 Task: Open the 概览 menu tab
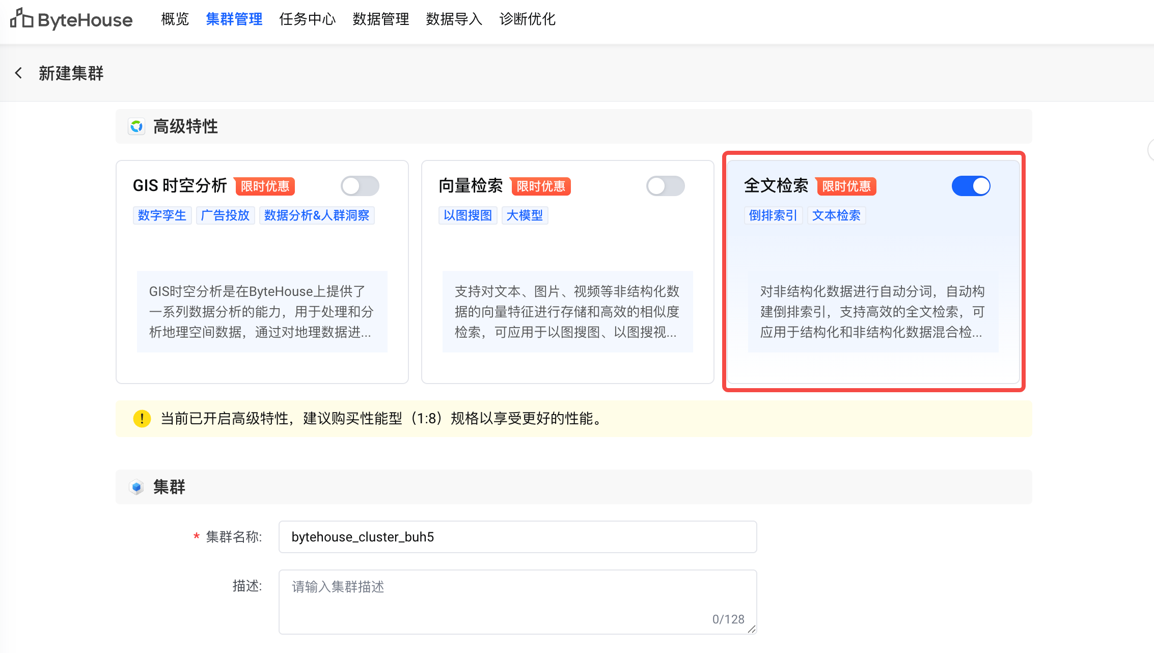[175, 19]
